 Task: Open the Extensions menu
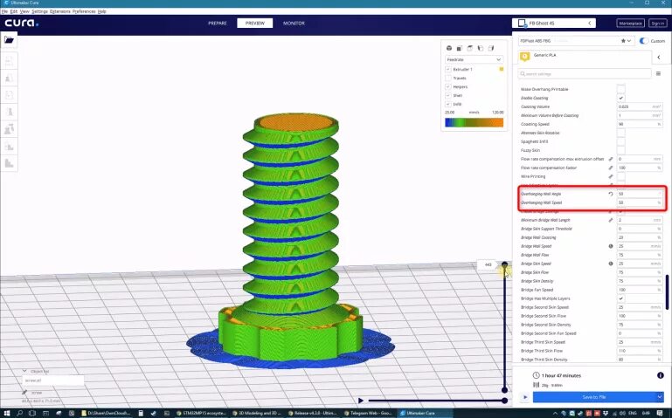(60, 11)
